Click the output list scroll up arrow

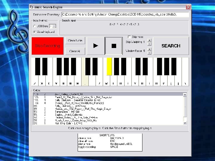click(x=185, y=95)
